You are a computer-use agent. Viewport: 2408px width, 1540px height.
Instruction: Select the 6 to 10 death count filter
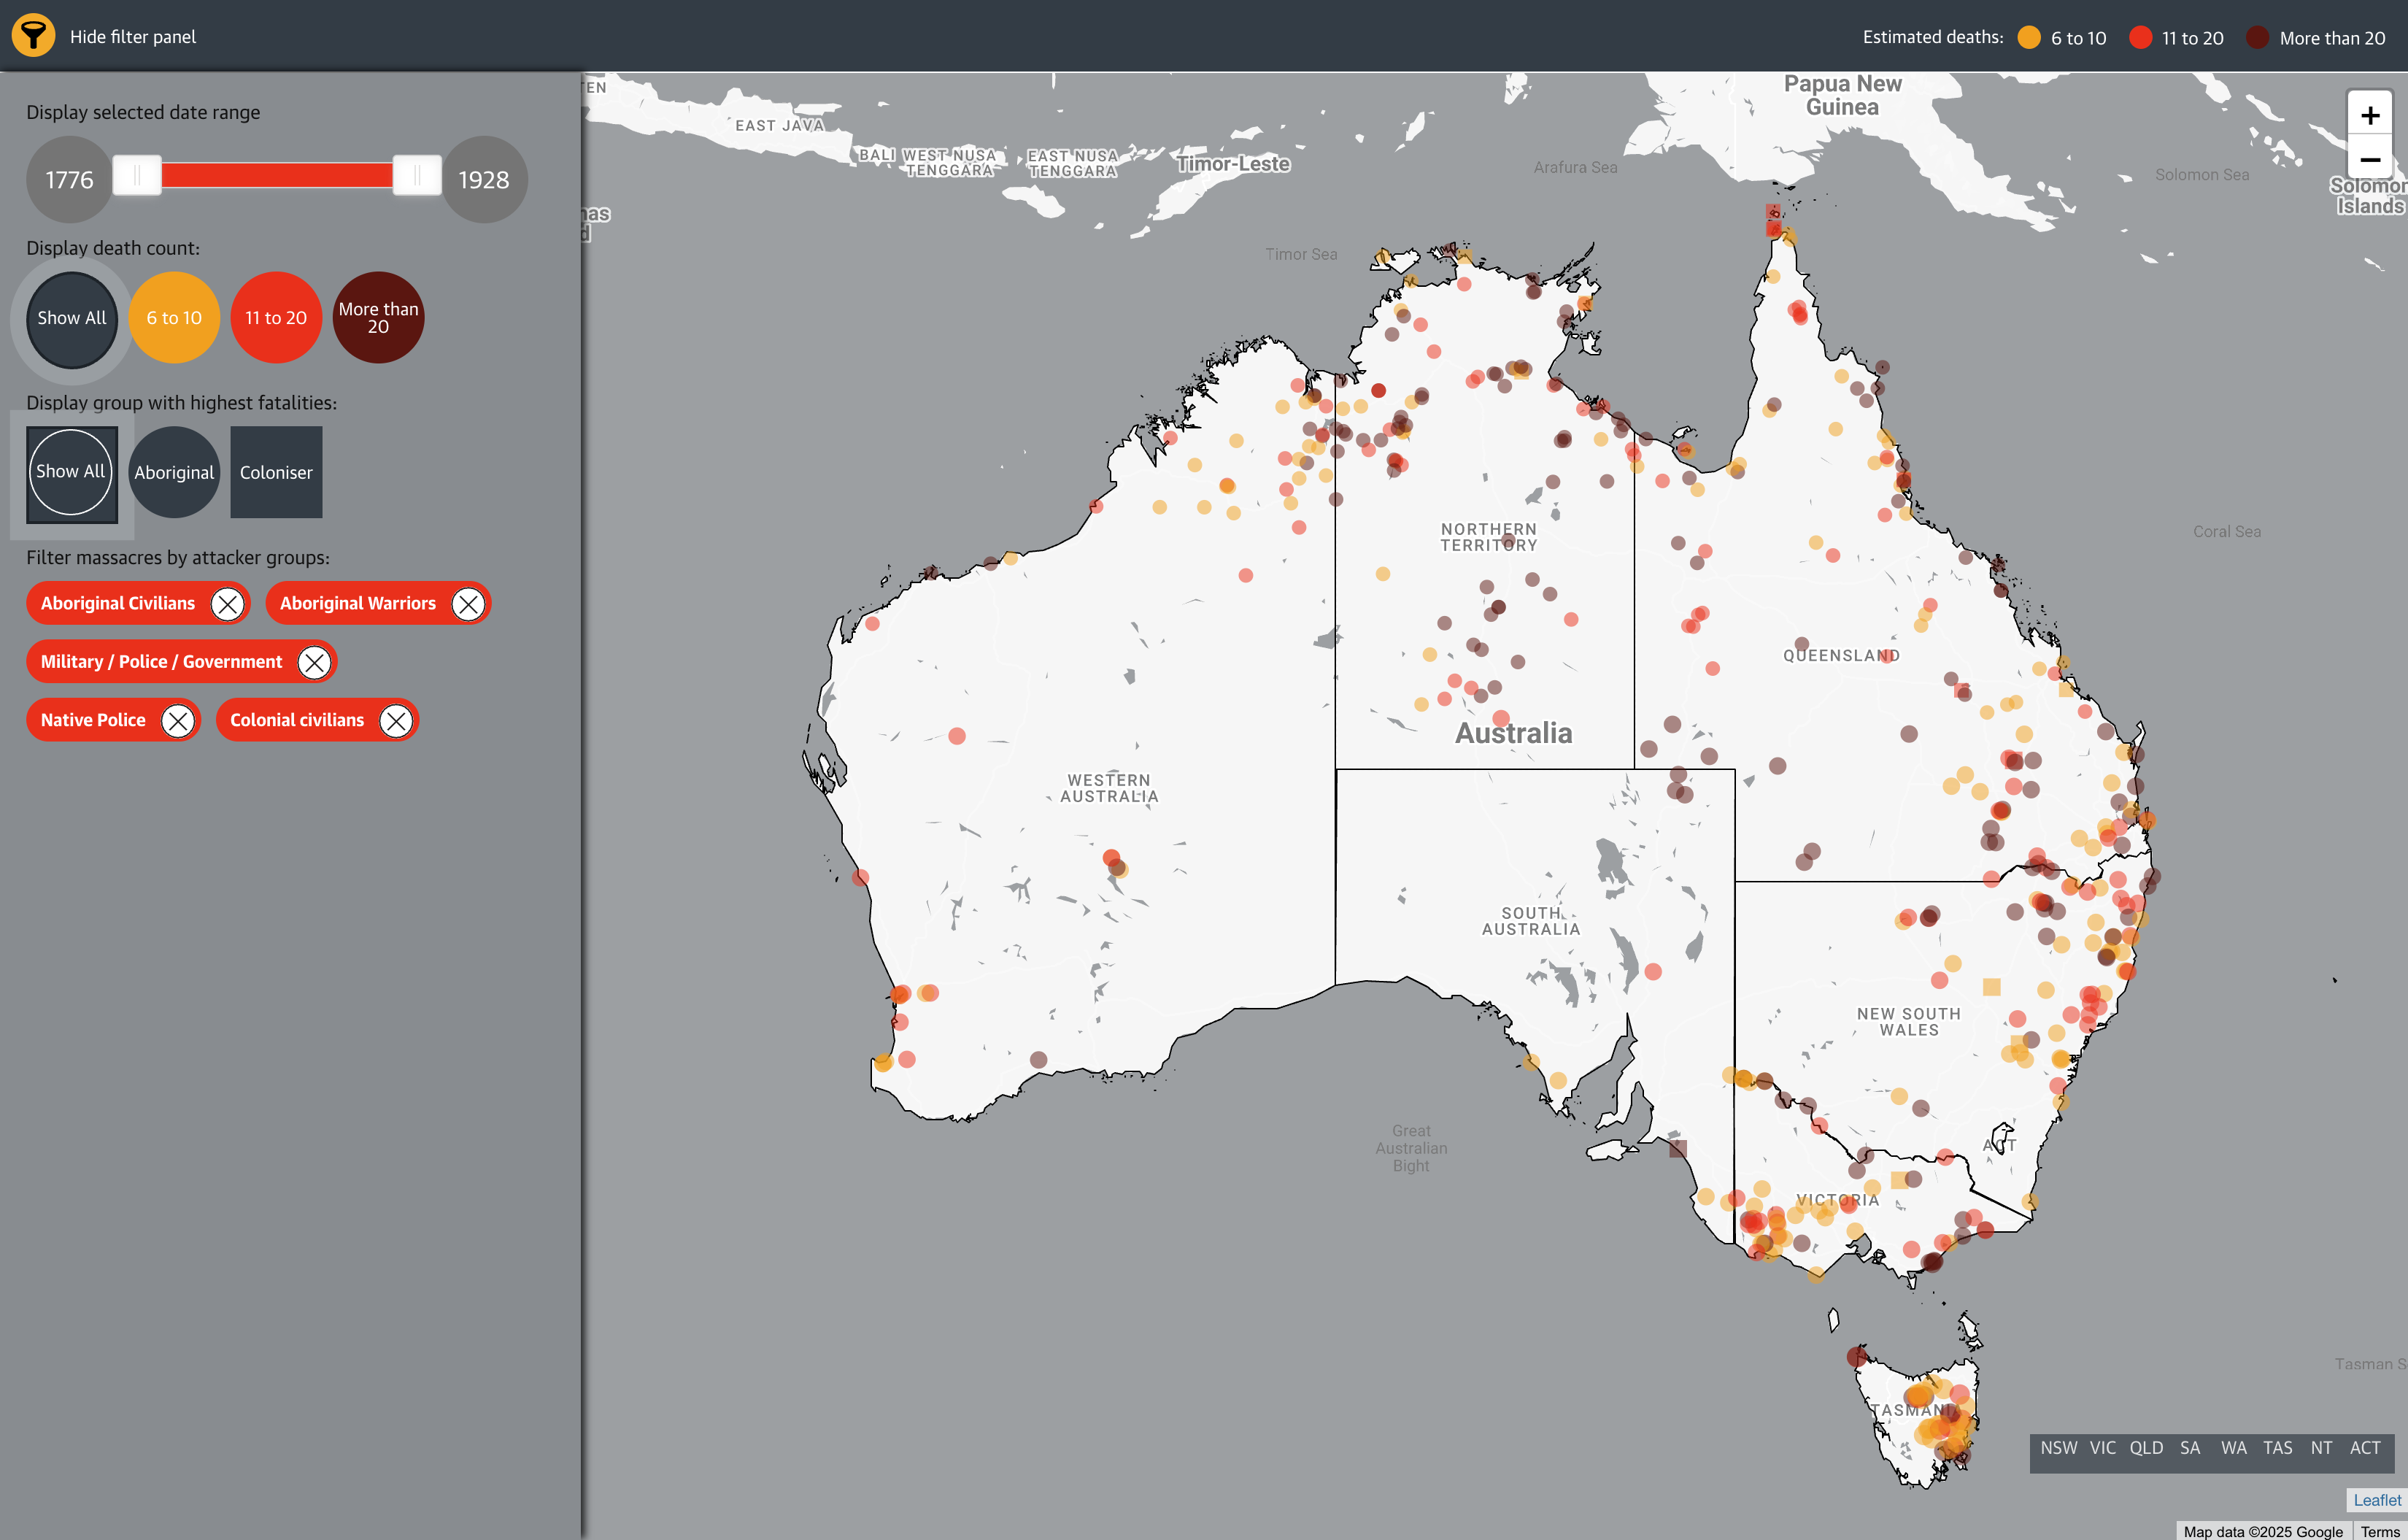coord(174,317)
